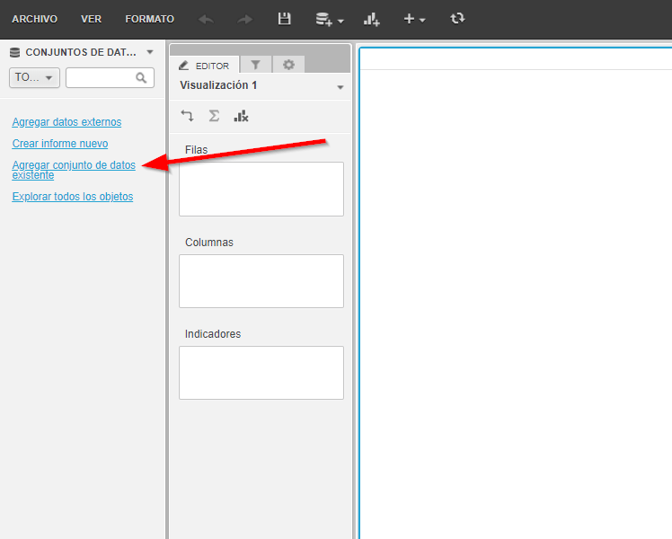The width and height of the screenshot is (672, 539).
Task: Open the VER menu
Action: [x=92, y=19]
